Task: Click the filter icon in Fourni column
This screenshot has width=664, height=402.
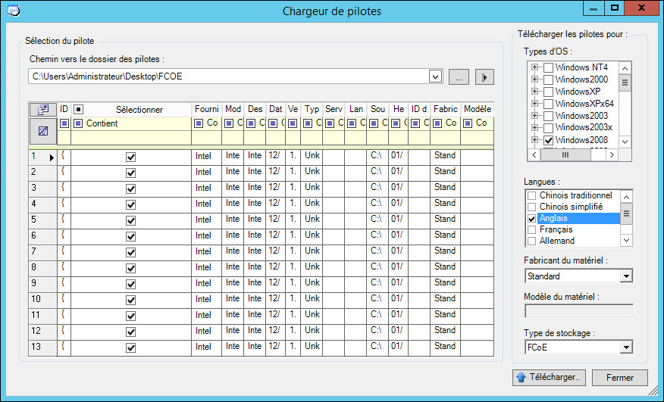Action: (x=199, y=123)
